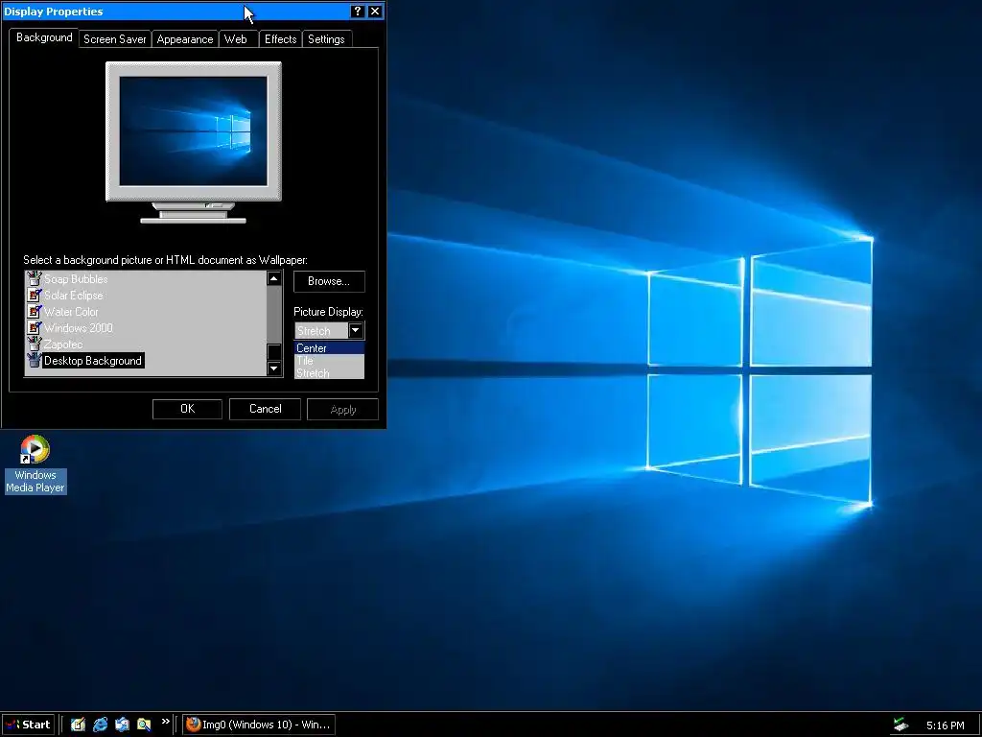Switch to the Appearance tab
The height and width of the screenshot is (737, 982).
(185, 38)
